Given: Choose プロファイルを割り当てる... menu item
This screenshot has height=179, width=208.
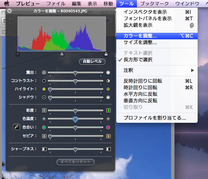Looking at the screenshot, I should 157,118.
